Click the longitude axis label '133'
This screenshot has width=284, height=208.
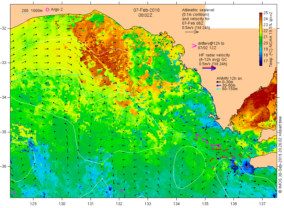coord(148,204)
